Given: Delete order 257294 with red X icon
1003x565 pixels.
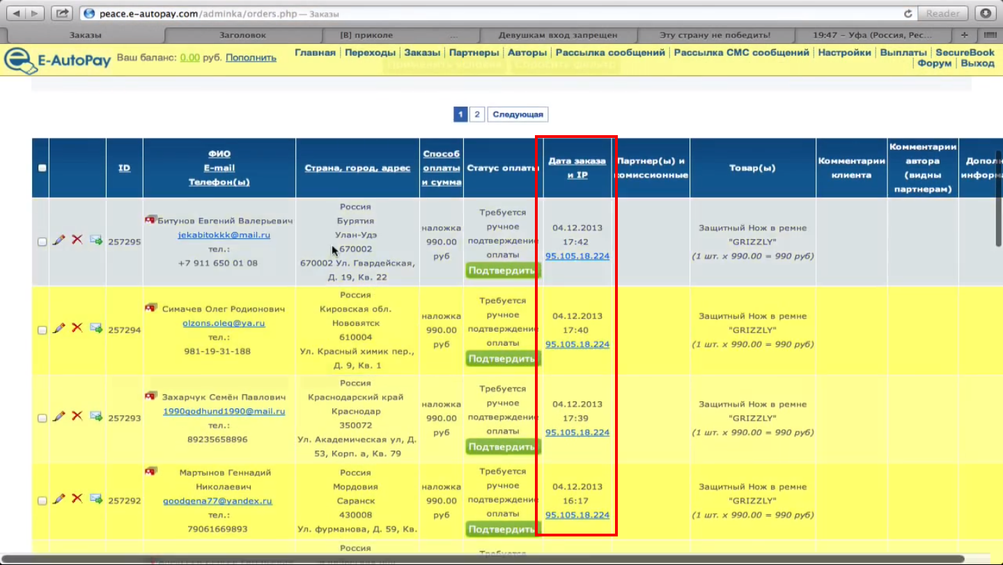Looking at the screenshot, I should click(77, 328).
